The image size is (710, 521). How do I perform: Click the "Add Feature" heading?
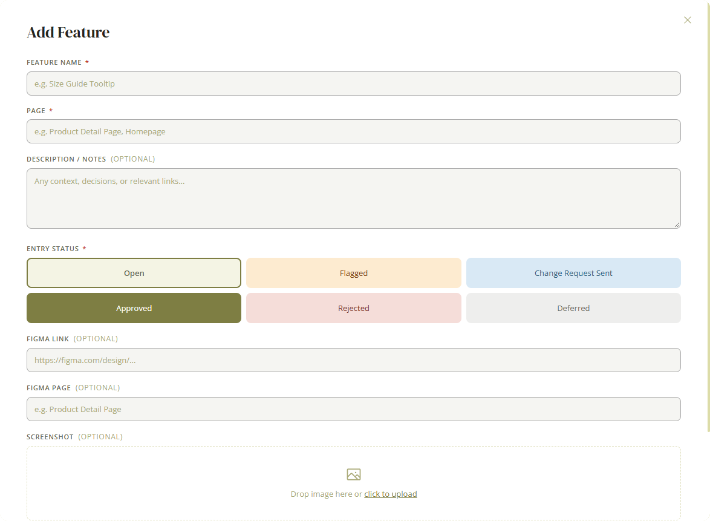68,32
